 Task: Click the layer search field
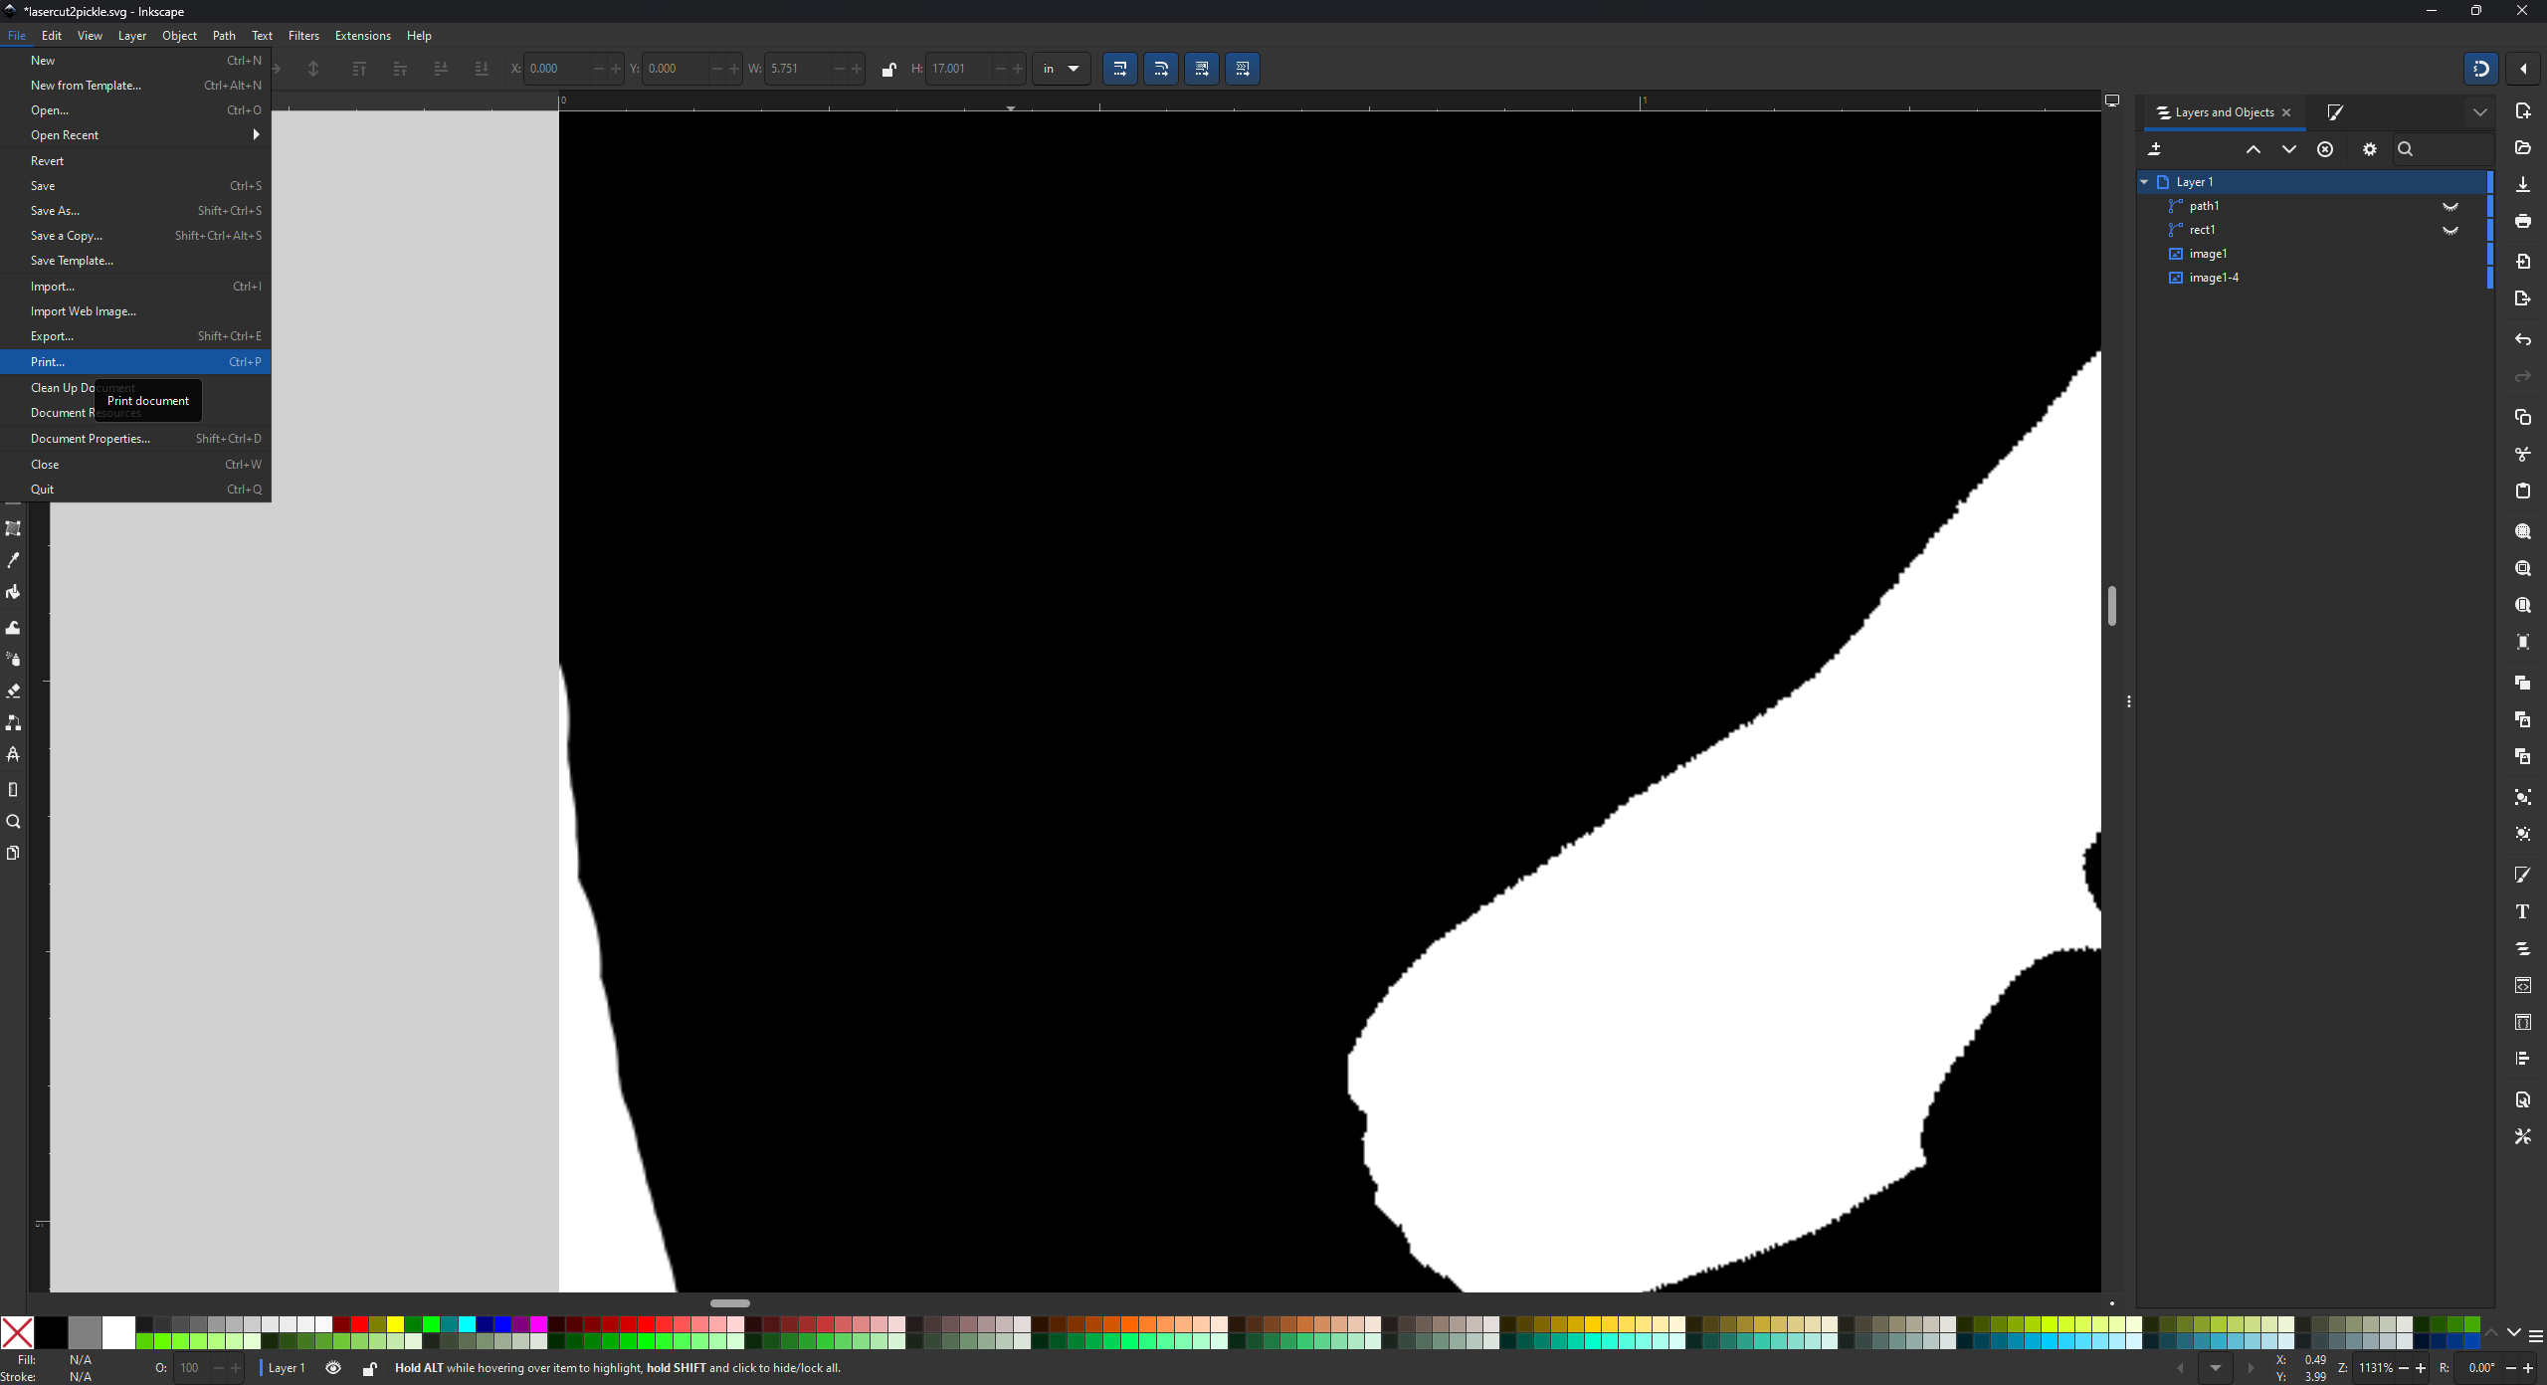tap(2448, 149)
